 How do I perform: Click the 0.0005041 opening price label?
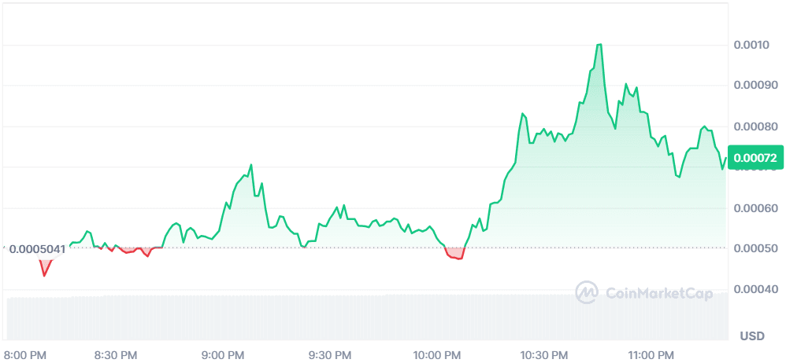(37, 248)
